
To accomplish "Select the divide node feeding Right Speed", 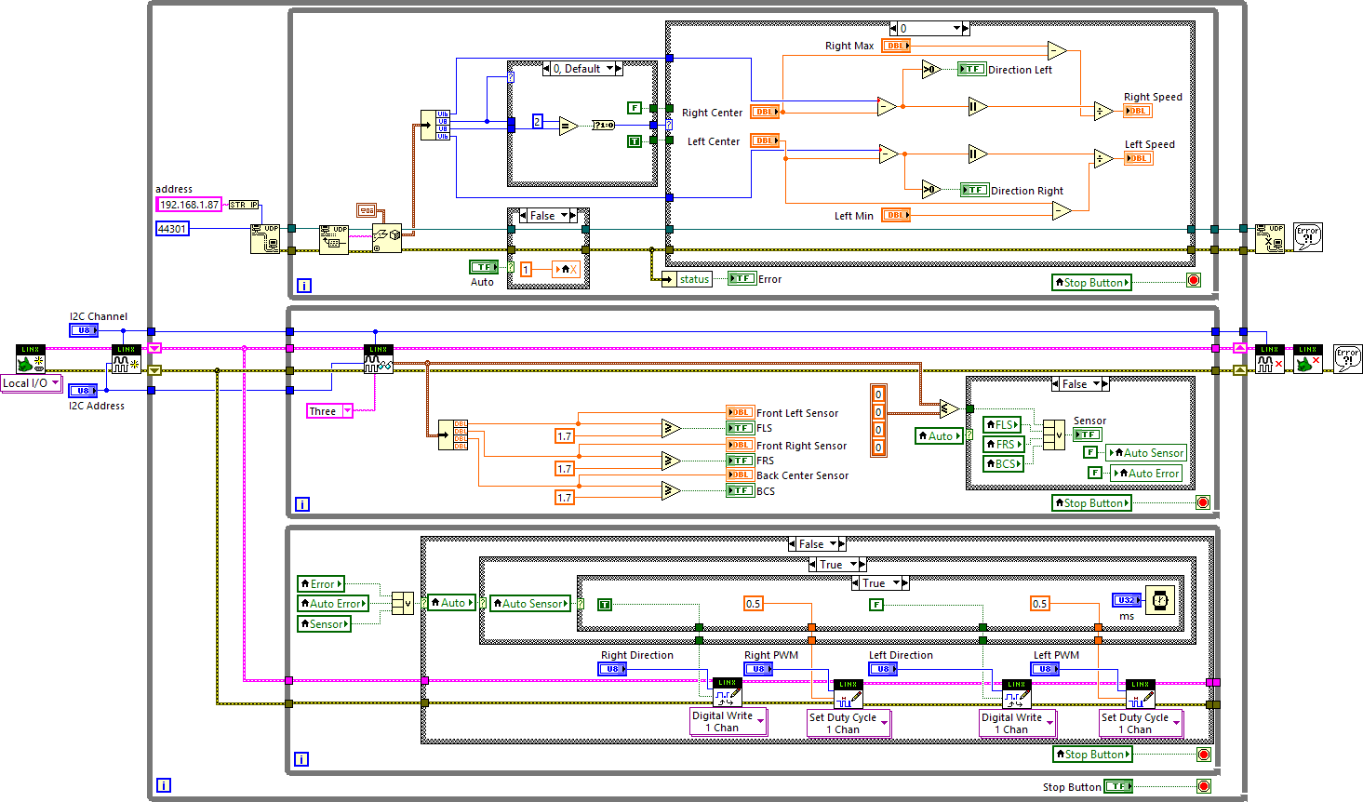I will click(x=1103, y=111).
